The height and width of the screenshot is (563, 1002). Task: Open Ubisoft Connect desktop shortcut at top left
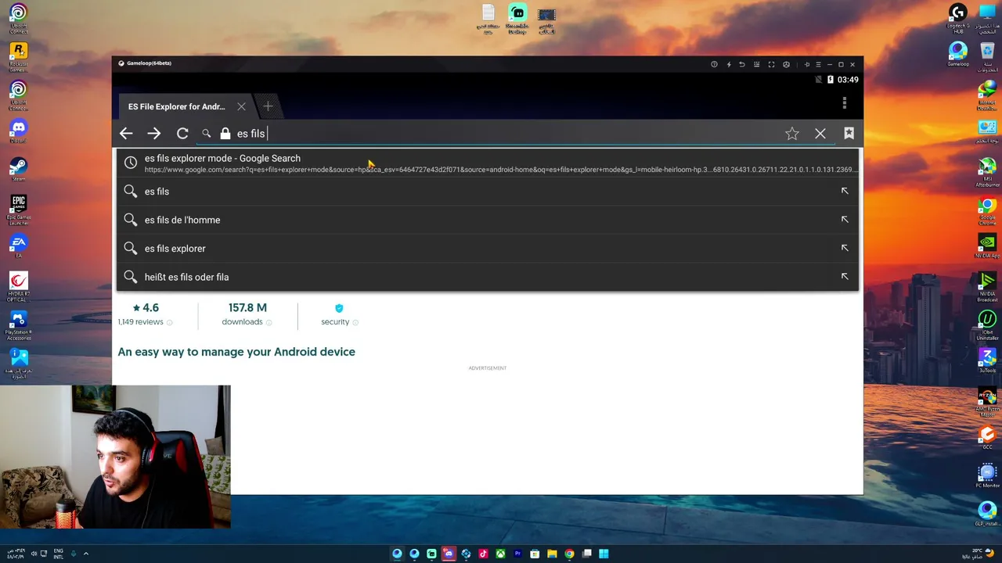pos(18,19)
